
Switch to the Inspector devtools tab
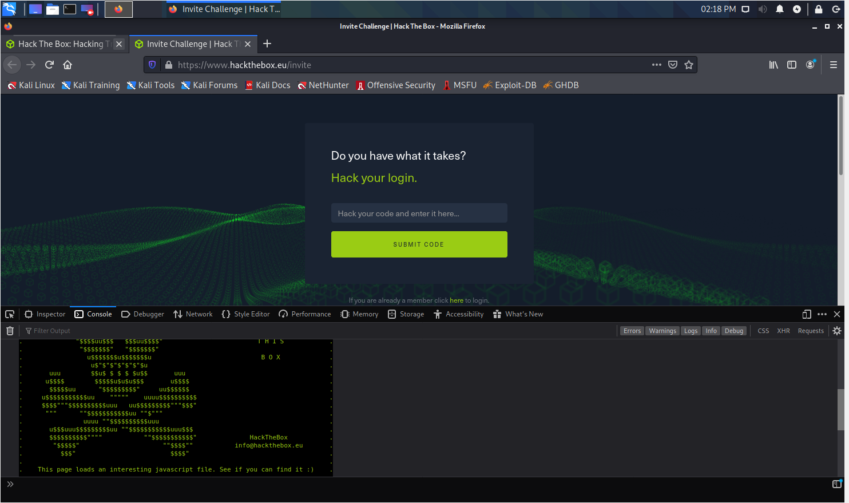45,314
